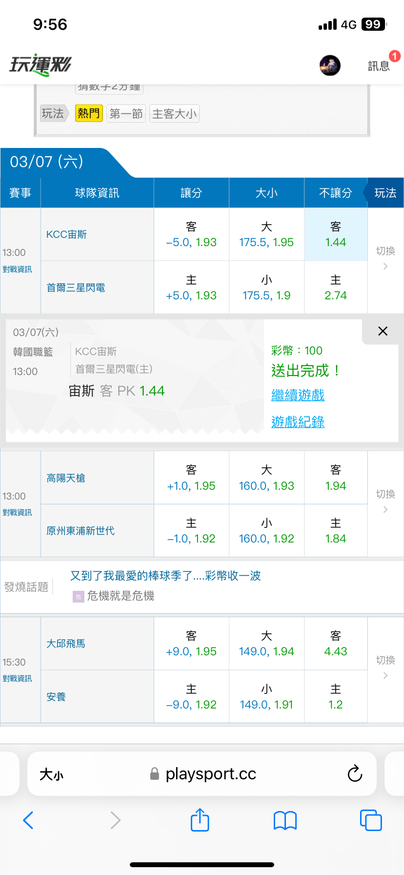Open 對戰資訊 for 大邱飛馬 game
Screen dimensions: 404x875
(17, 678)
